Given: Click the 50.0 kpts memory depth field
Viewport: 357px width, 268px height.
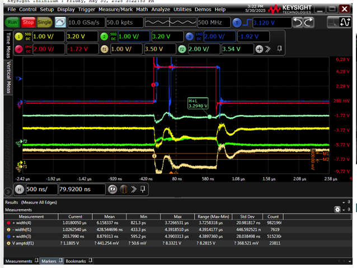Looking at the screenshot, I should 125,22.
